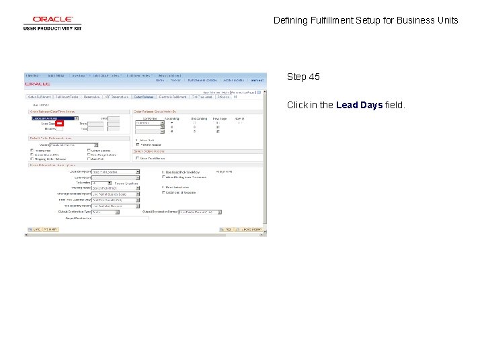Open the Electronic Fulfillment tab

pyautogui.click(x=173, y=97)
